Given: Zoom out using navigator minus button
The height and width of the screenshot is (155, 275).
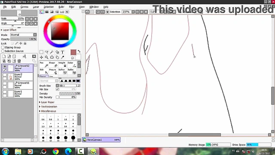Looking at the screenshot, I should pyautogui.click(x=27, y=19).
